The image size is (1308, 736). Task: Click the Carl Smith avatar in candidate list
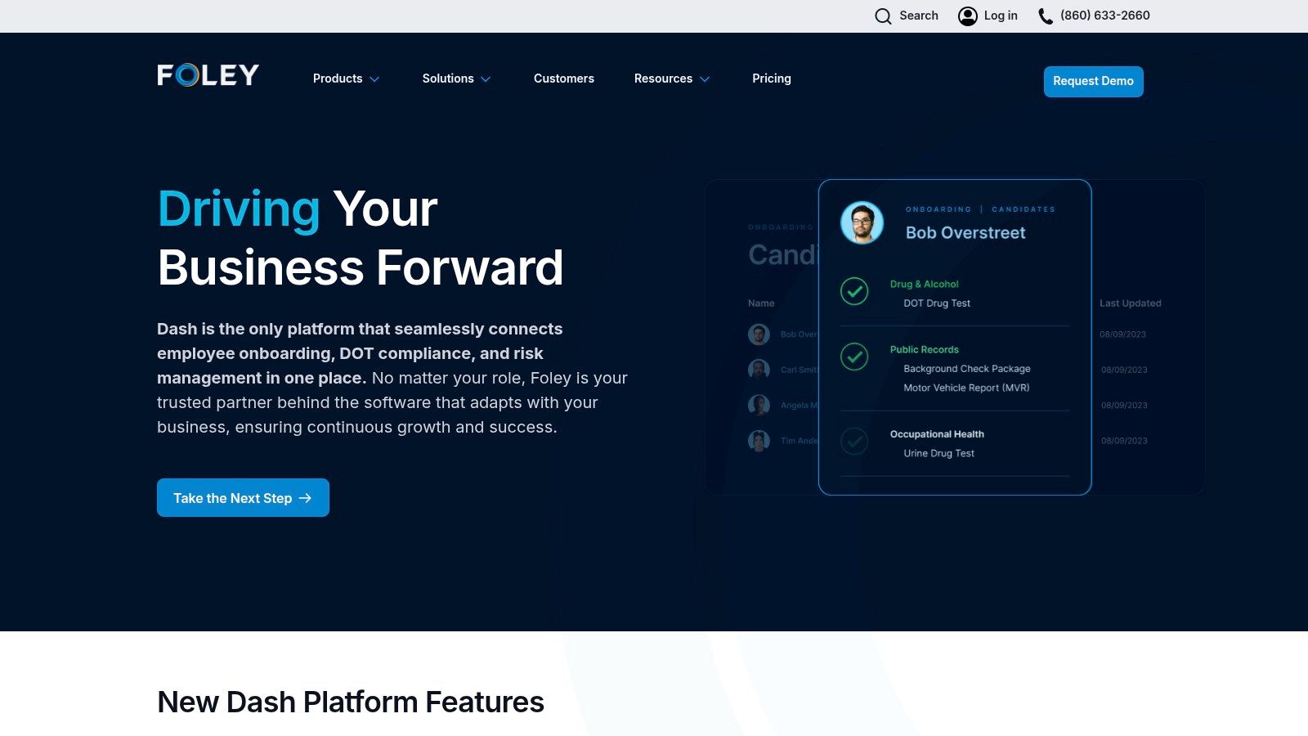(759, 370)
